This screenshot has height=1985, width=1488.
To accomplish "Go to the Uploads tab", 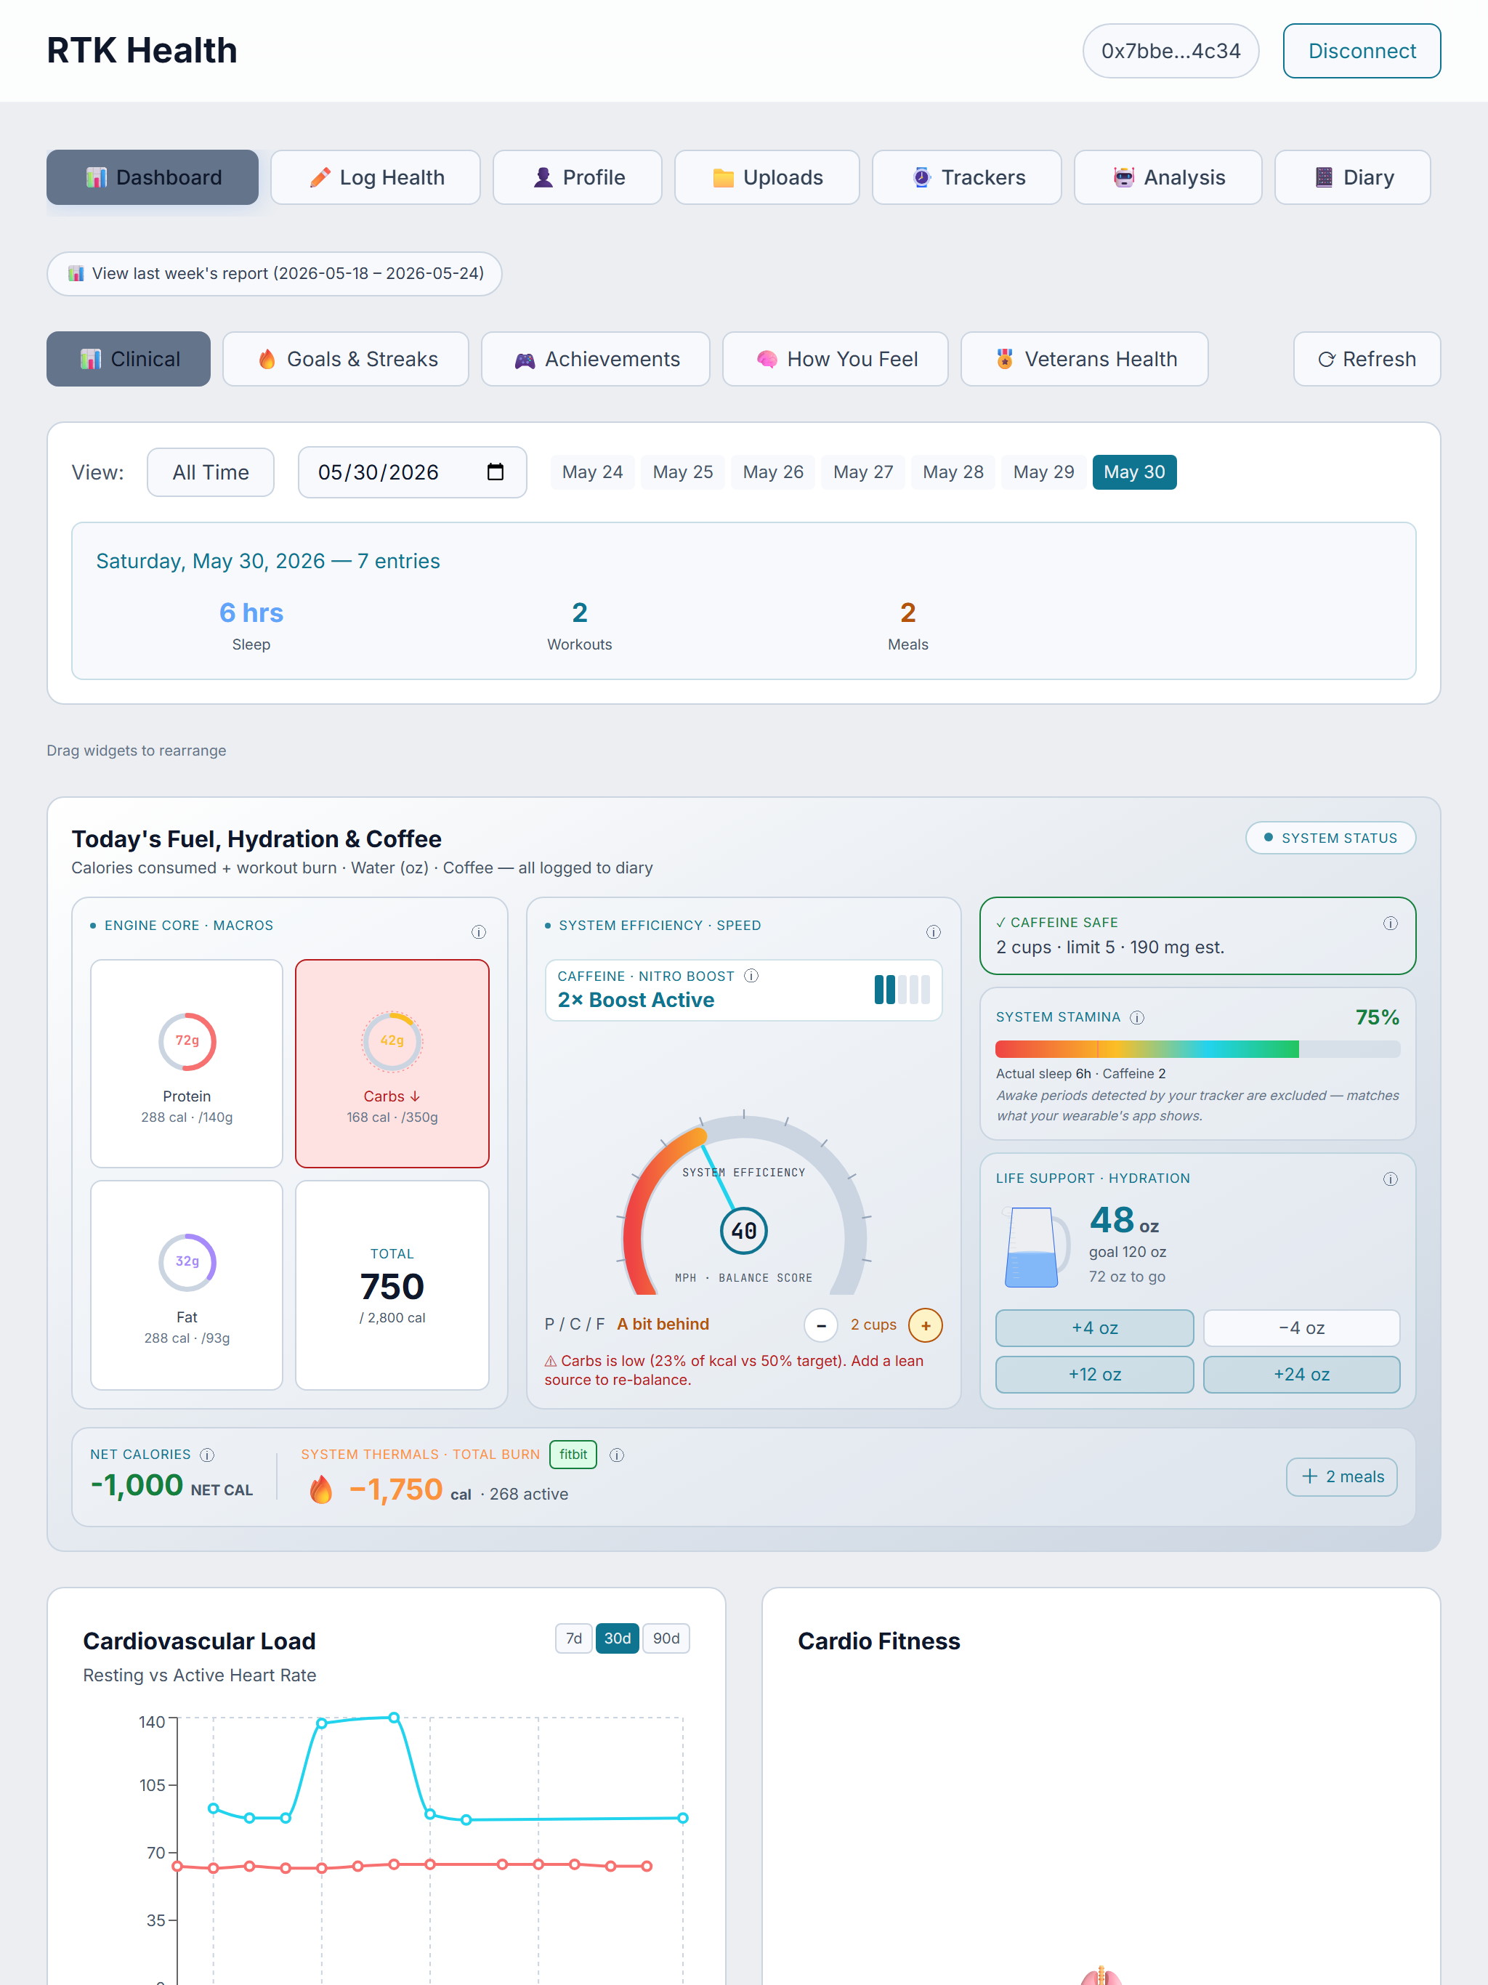I will pos(767,178).
